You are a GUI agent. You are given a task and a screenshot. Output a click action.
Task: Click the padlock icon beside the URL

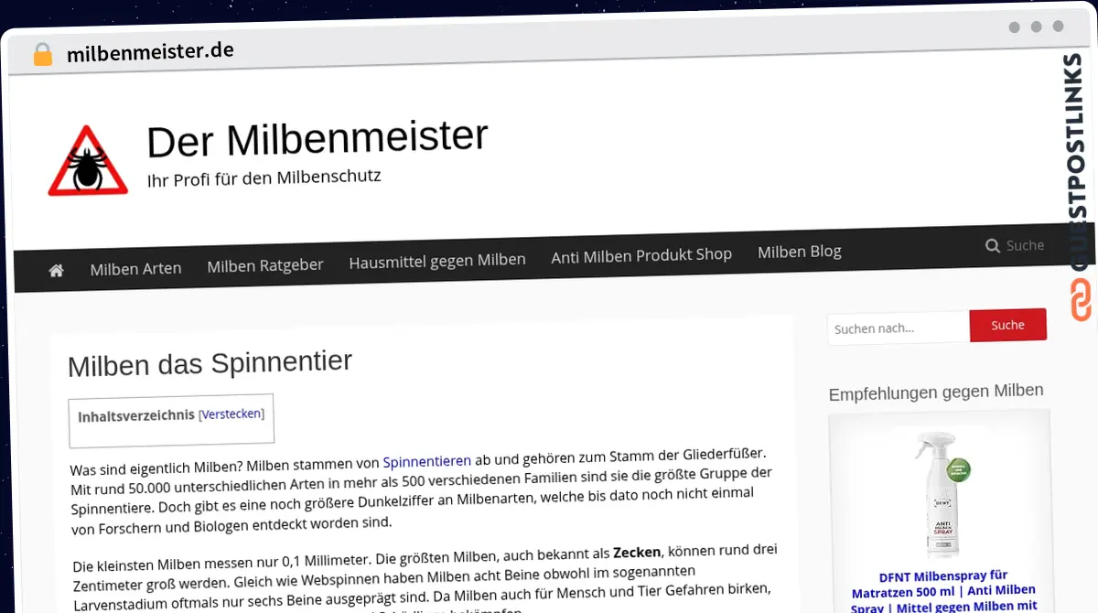(x=43, y=54)
